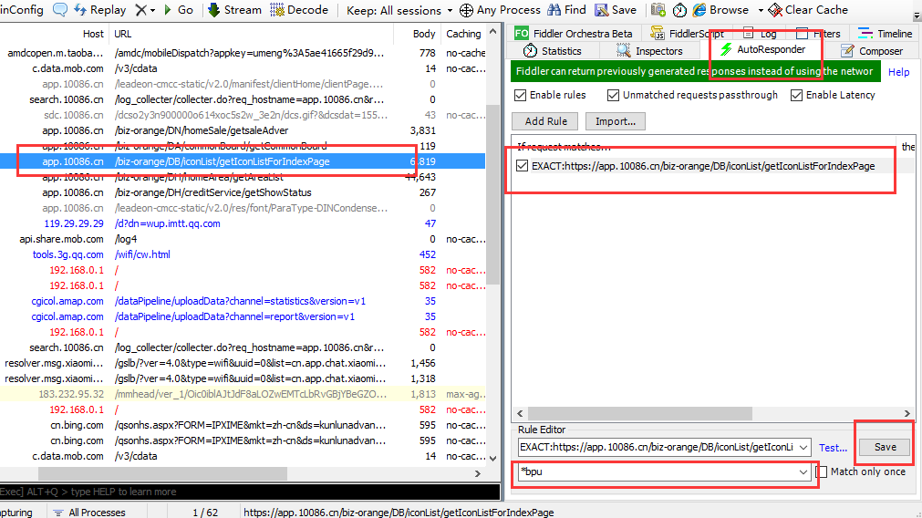Switch to the FiddlerScript tab
This screenshot has height=518, width=922.
pyautogui.click(x=687, y=34)
